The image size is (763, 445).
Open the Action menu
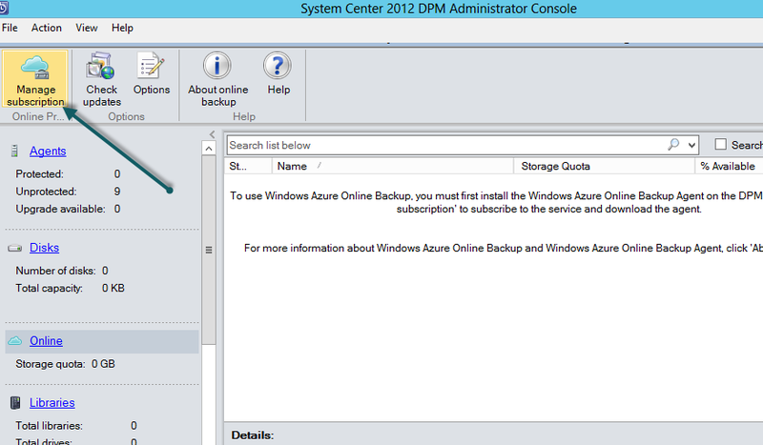[x=47, y=28]
